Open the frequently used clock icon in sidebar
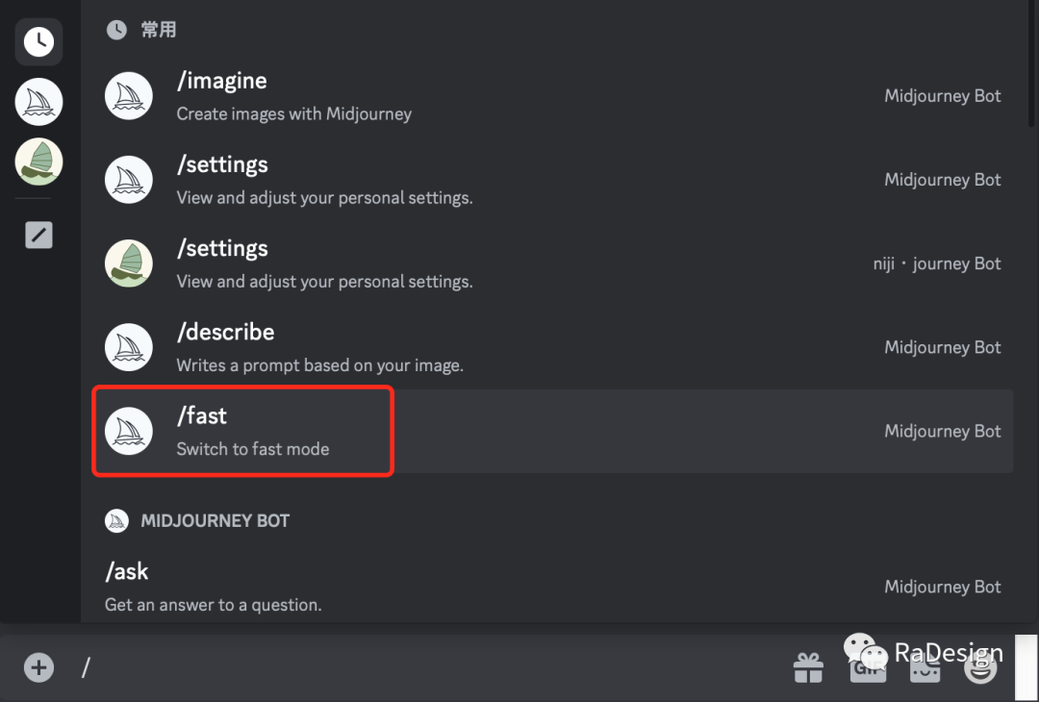 [38, 41]
